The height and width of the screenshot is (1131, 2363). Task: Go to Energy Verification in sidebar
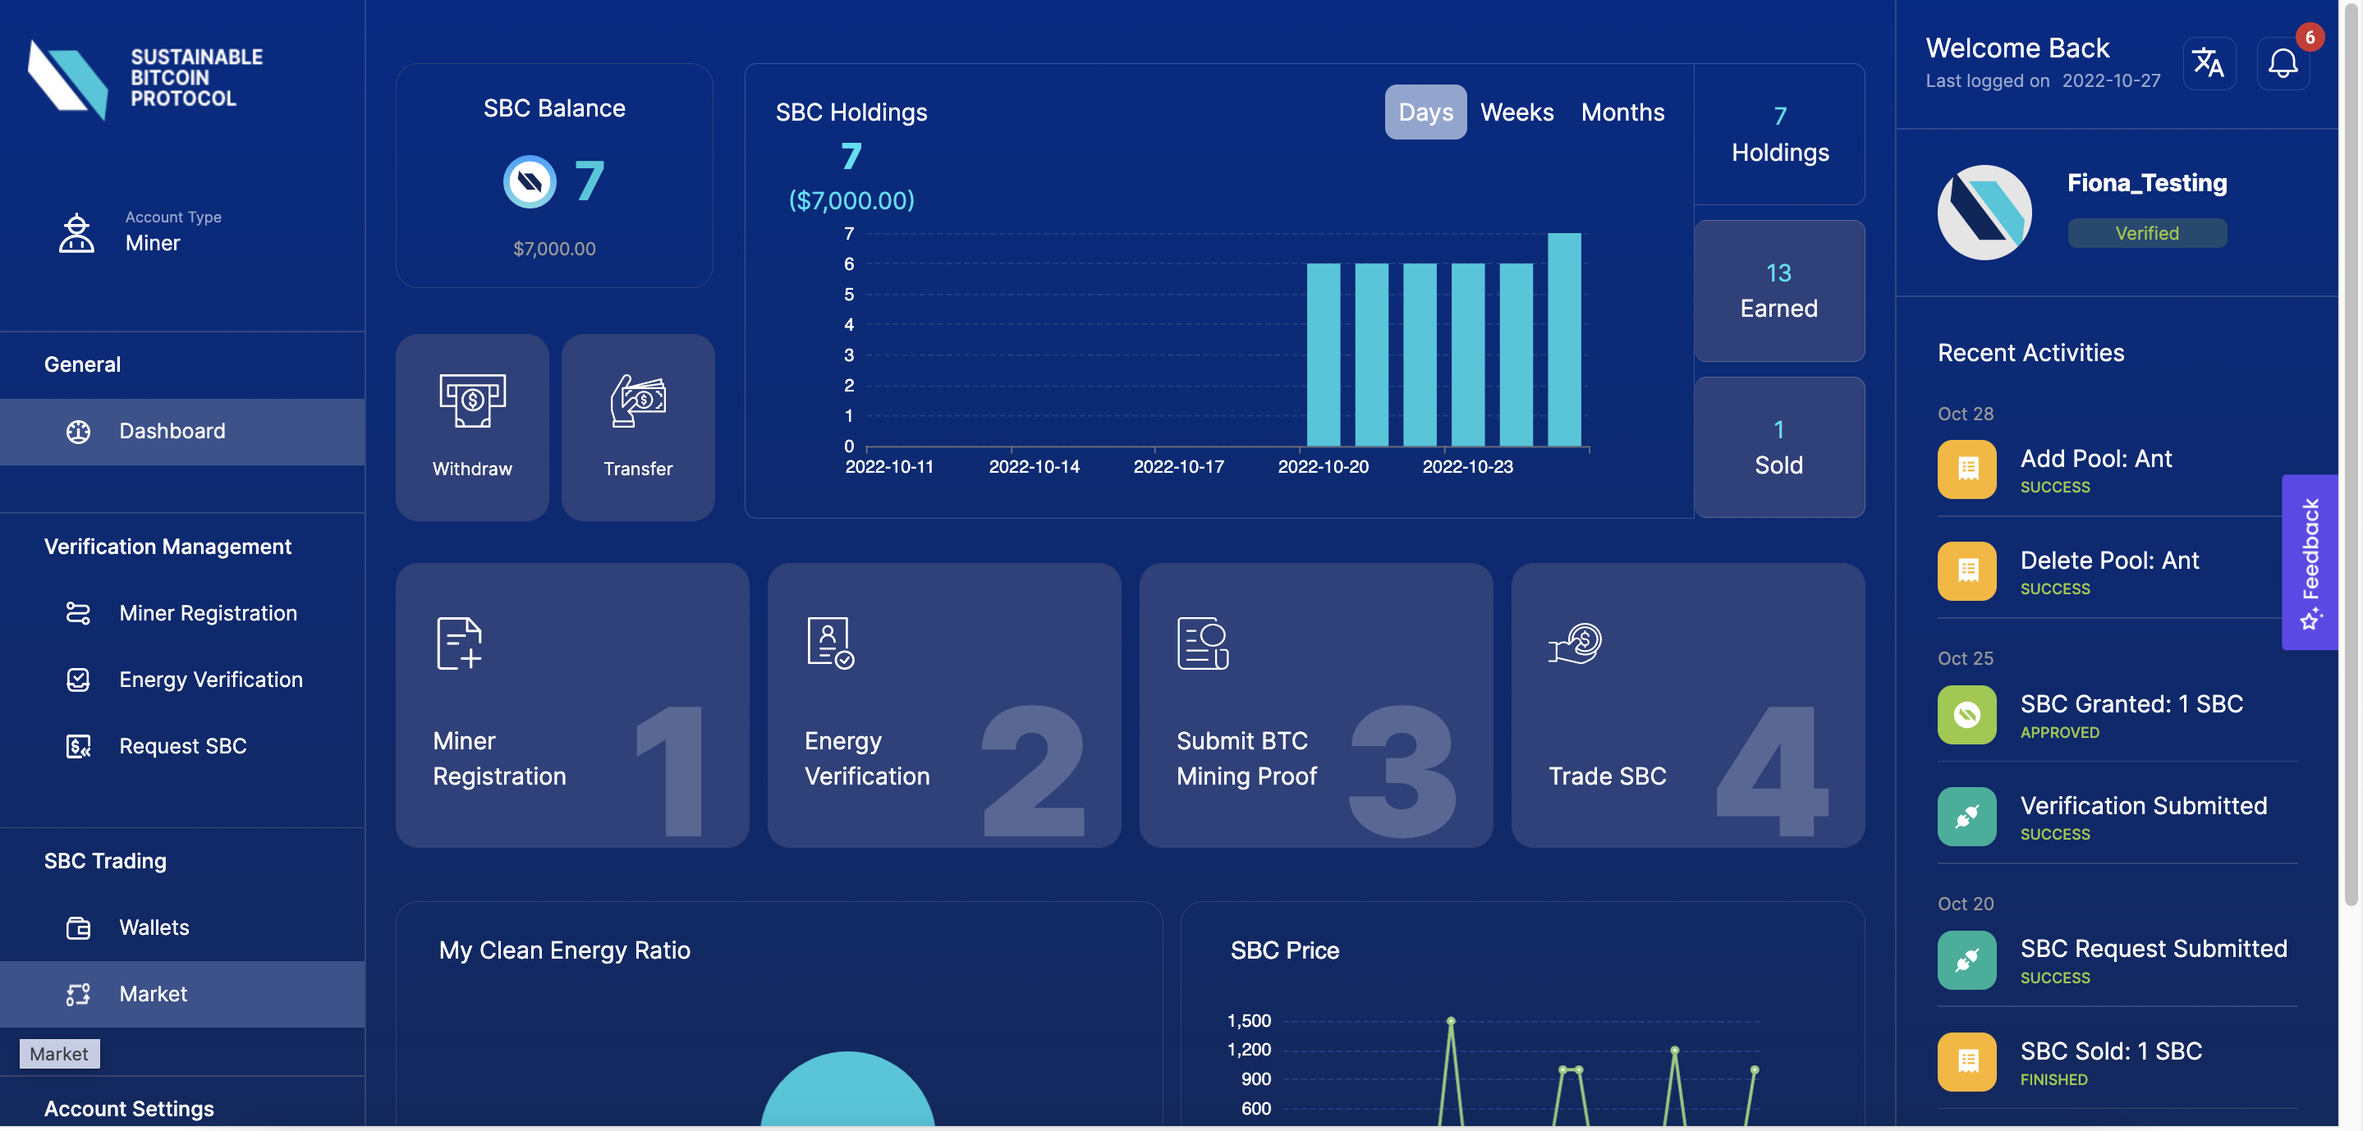point(182,680)
